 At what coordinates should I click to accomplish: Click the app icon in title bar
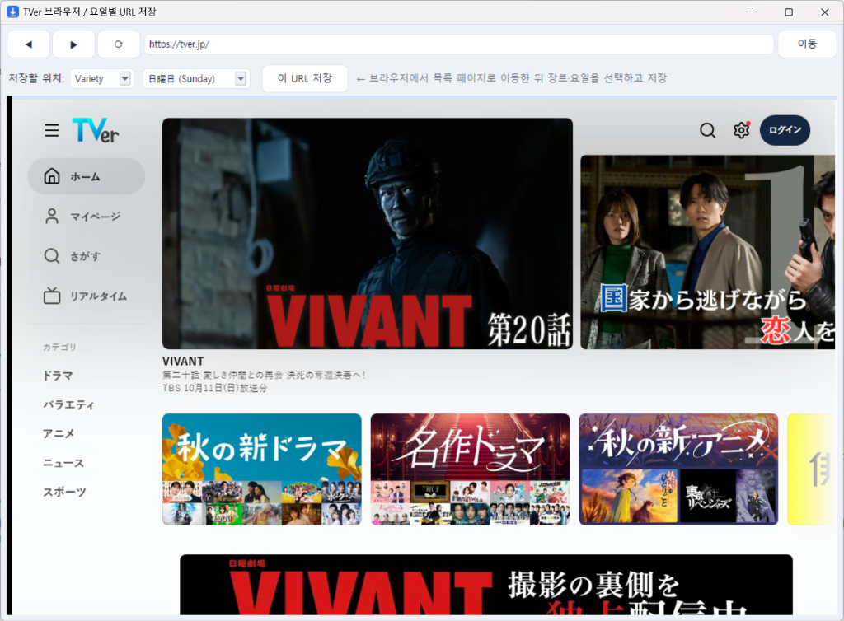point(12,12)
